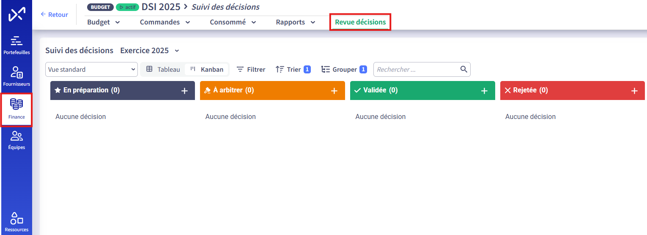Select the Revue décisions tab
The height and width of the screenshot is (235, 647).
(360, 22)
